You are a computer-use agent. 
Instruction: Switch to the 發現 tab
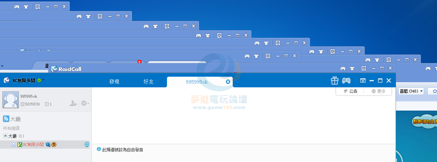114,82
